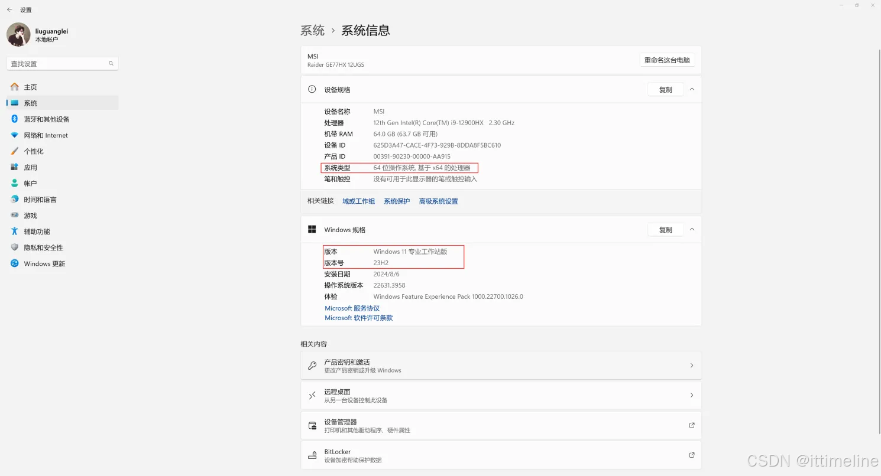This screenshot has height=476, width=881.
Task: Open 主页 in the sidebar
Action: (x=63, y=87)
